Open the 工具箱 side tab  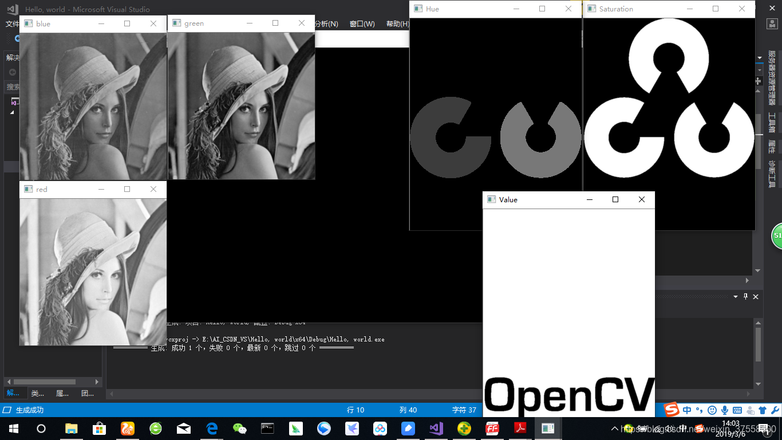click(772, 123)
